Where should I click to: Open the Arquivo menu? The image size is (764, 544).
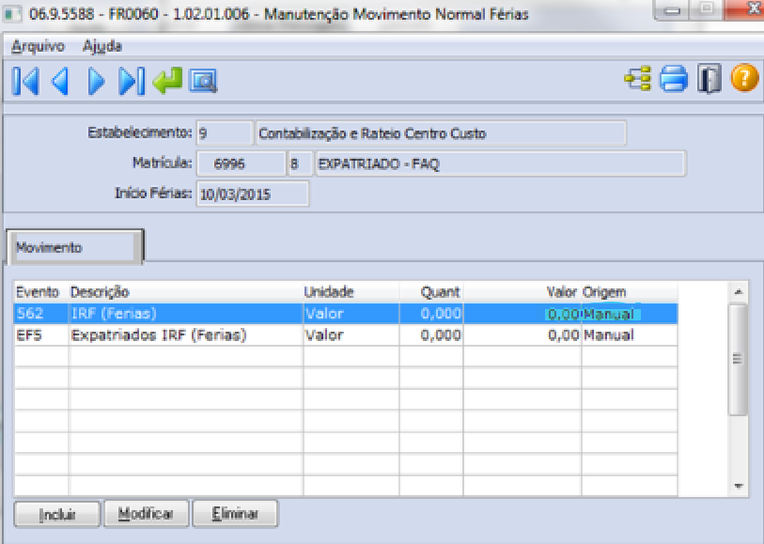point(38,46)
